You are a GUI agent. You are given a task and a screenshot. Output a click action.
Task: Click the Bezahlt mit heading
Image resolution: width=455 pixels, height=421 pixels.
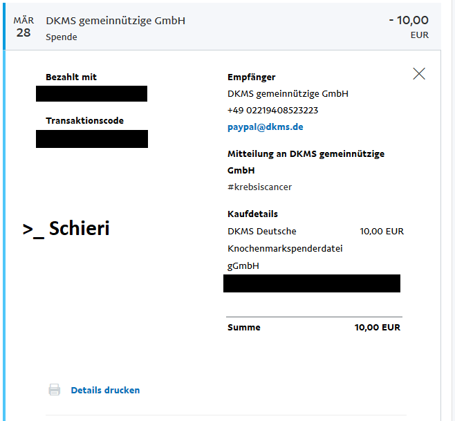pos(71,77)
